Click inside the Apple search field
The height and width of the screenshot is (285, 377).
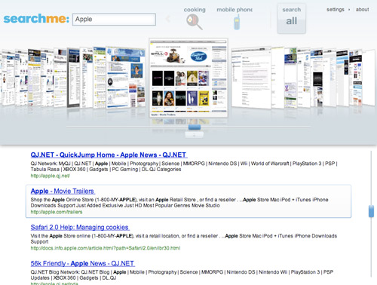(x=114, y=20)
